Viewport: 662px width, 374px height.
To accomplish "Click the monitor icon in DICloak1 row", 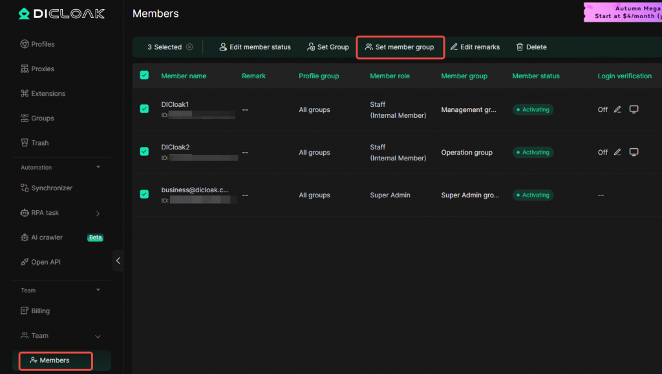I will click(634, 109).
